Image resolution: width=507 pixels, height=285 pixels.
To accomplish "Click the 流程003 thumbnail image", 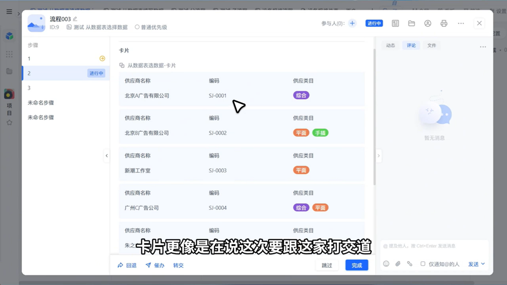I will 36,23.
